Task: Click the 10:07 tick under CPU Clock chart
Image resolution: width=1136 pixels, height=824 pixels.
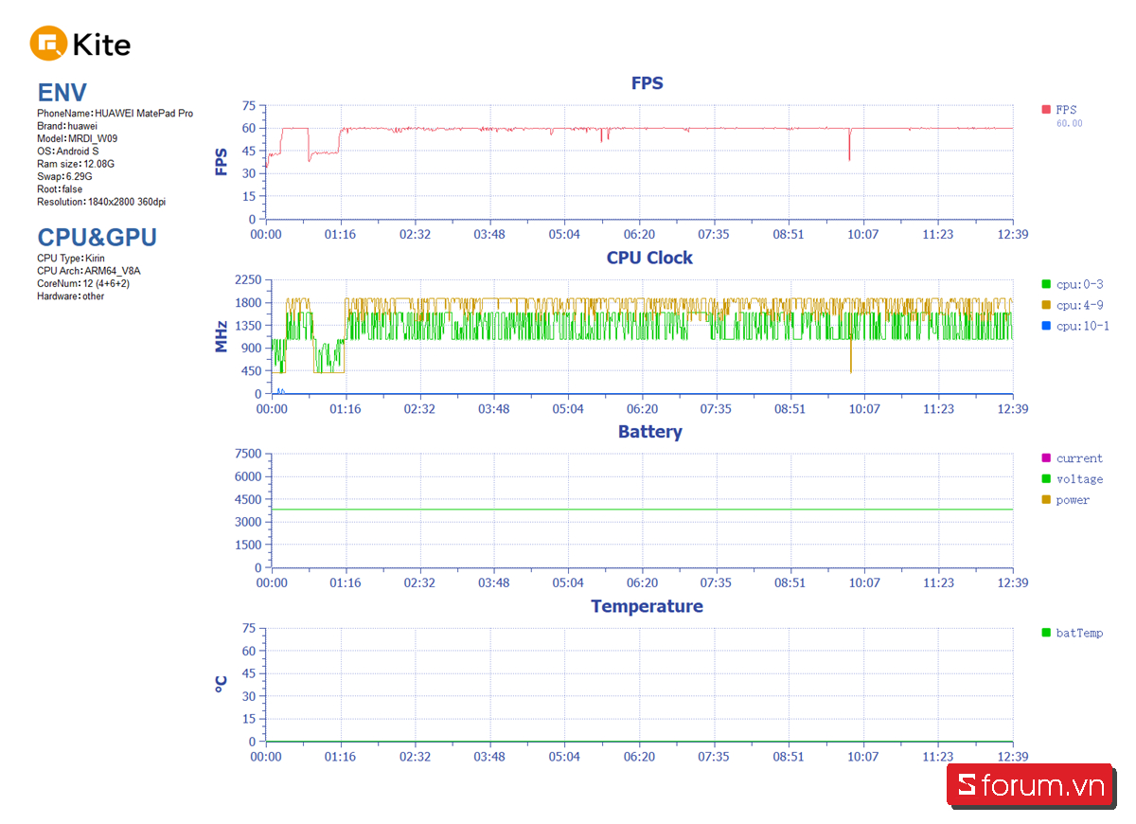Action: tap(864, 409)
